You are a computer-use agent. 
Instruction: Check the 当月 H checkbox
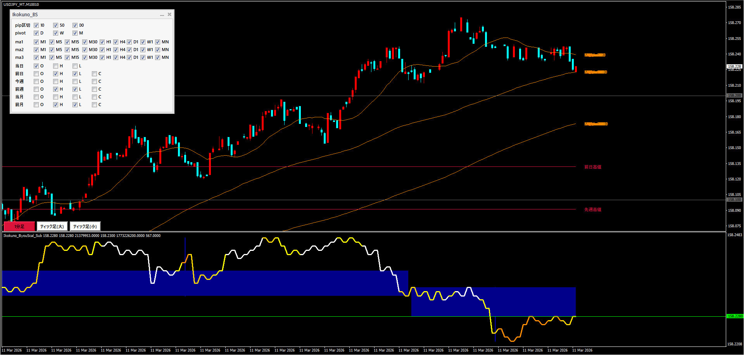click(x=55, y=97)
